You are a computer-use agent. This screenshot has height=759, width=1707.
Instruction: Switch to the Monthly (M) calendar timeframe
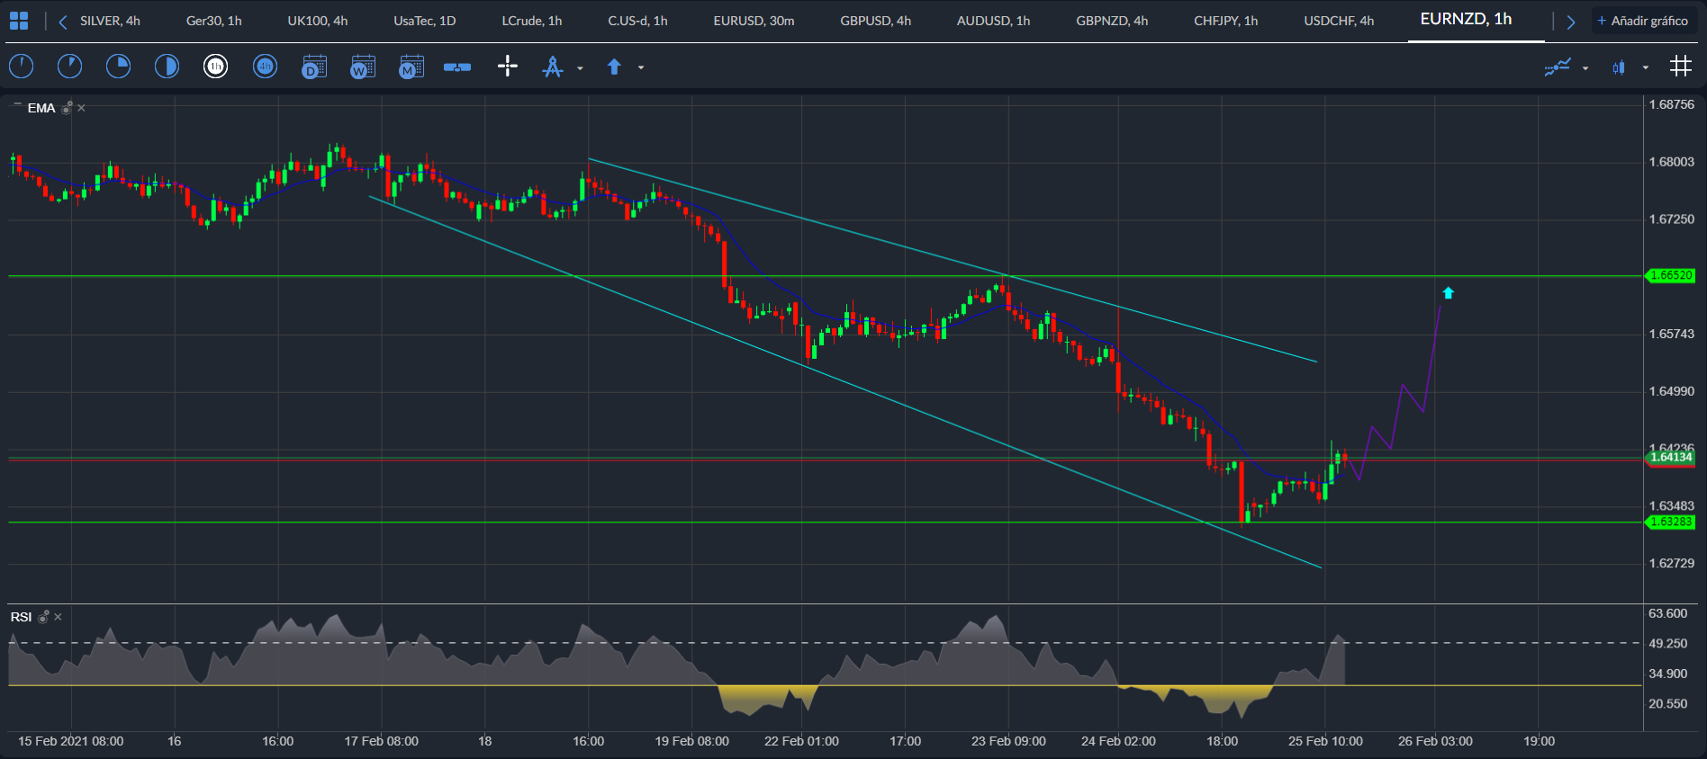pyautogui.click(x=411, y=67)
